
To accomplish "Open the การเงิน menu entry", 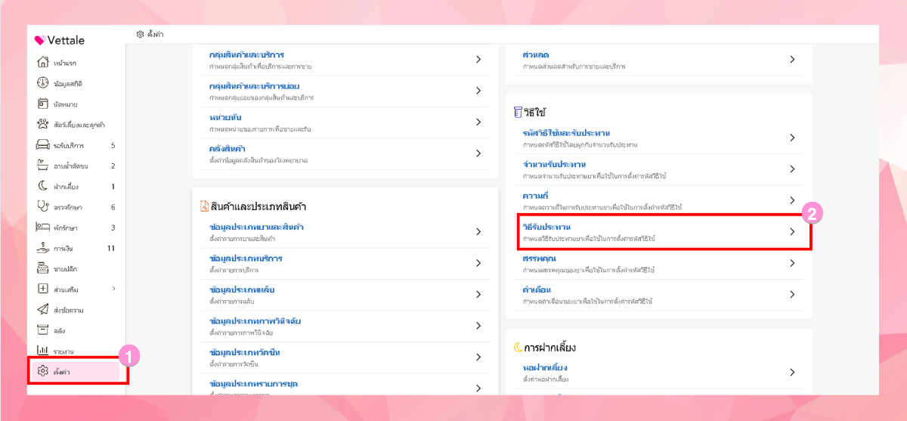I will [64, 248].
